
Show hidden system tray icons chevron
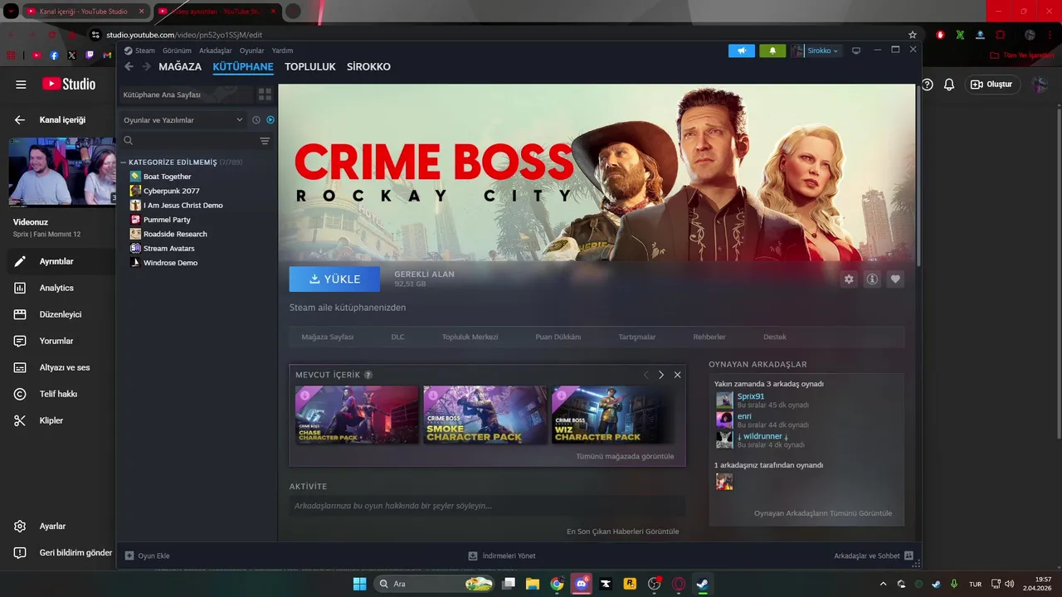(883, 584)
